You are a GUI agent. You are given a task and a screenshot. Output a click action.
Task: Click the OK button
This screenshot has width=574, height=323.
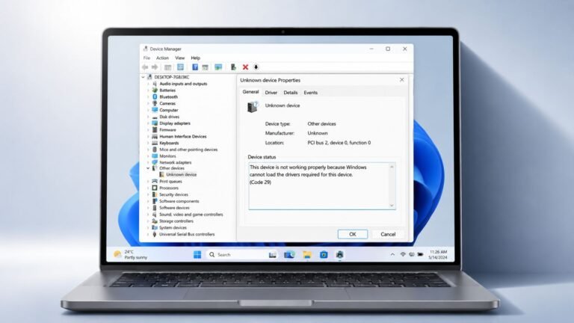pos(353,234)
